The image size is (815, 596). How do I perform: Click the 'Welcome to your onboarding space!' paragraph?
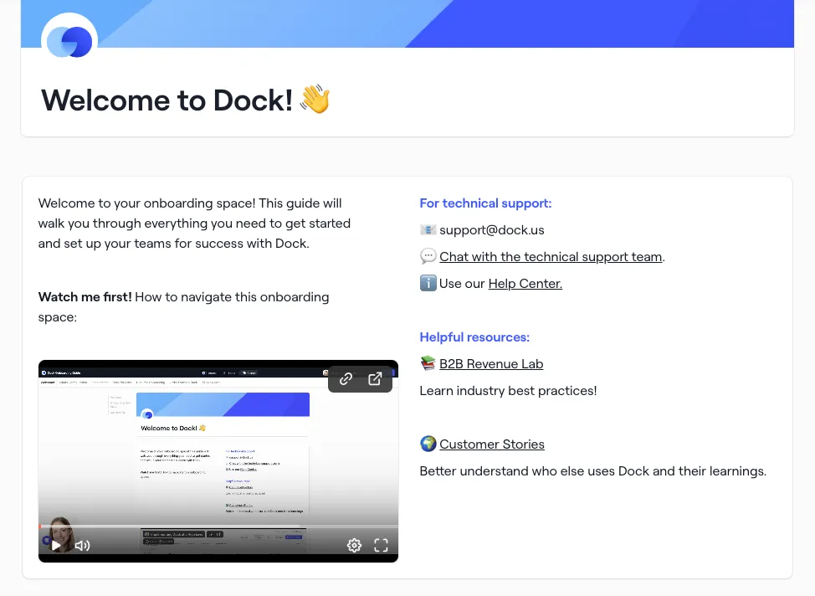[x=194, y=223]
